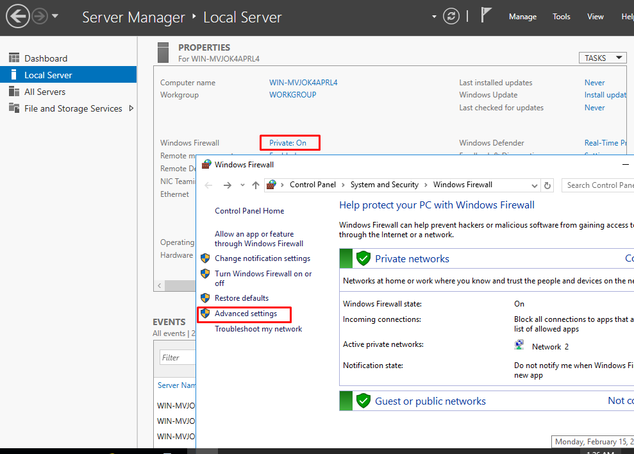
Task: Open the address bar history dropdown
Action: [x=534, y=186]
